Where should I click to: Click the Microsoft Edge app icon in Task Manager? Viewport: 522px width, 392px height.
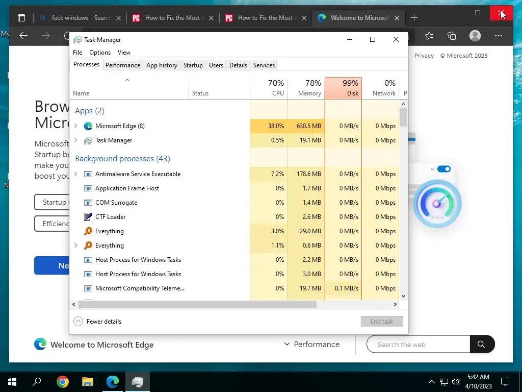coord(88,126)
